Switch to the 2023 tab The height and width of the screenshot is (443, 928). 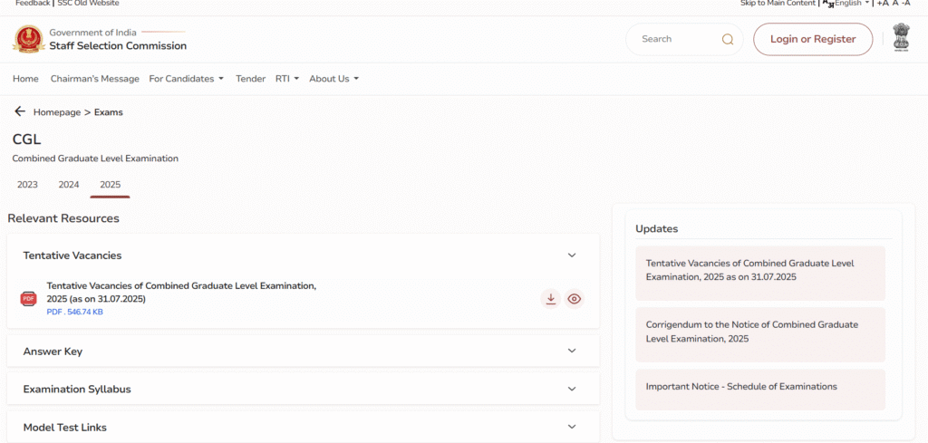tap(27, 184)
